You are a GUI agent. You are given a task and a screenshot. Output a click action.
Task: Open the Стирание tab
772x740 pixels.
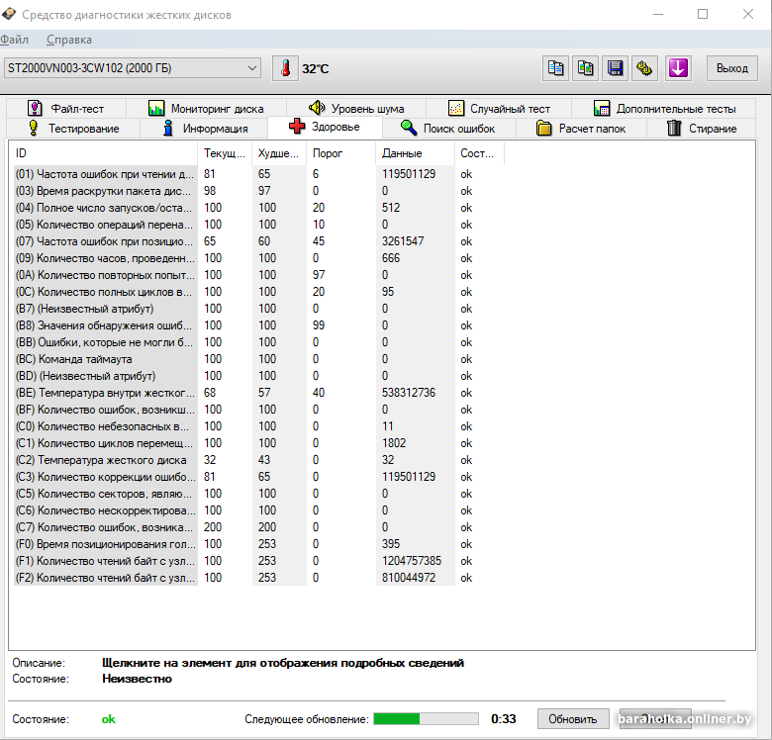[701, 129]
